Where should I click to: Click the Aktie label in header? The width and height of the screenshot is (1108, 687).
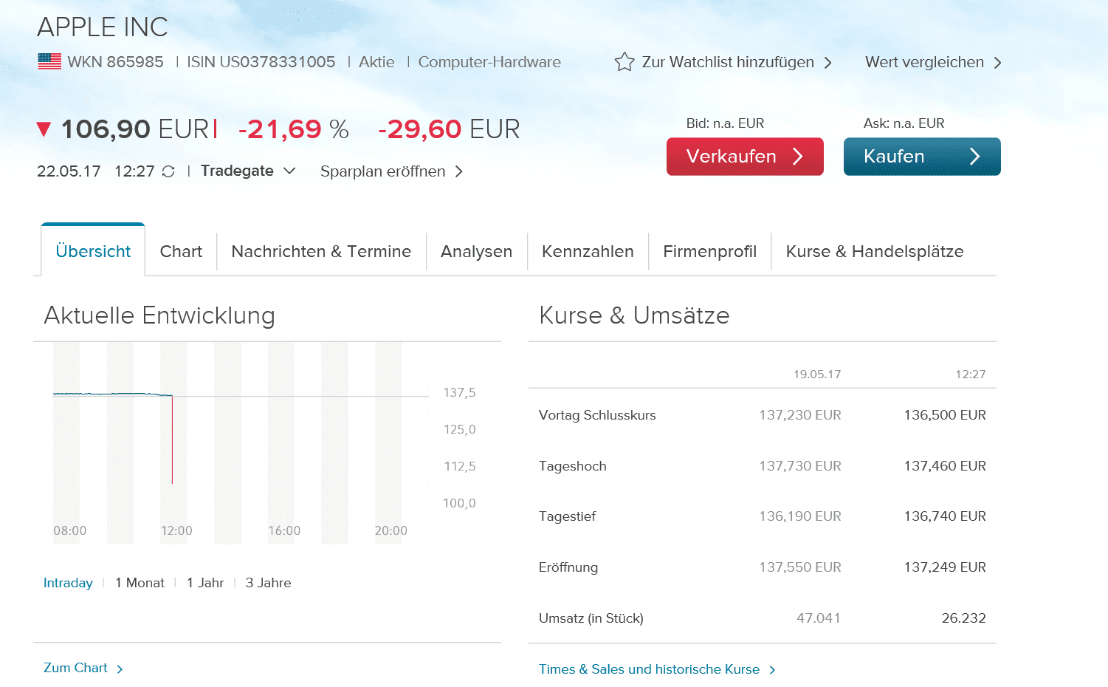pyautogui.click(x=376, y=62)
